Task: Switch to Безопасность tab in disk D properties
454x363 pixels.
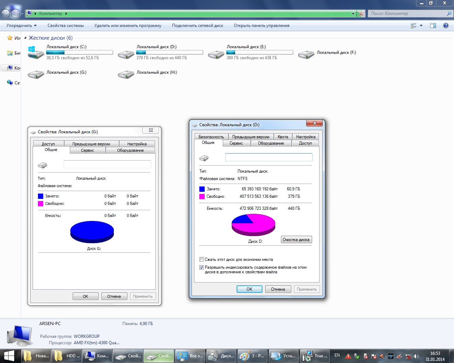Action: coord(211,137)
